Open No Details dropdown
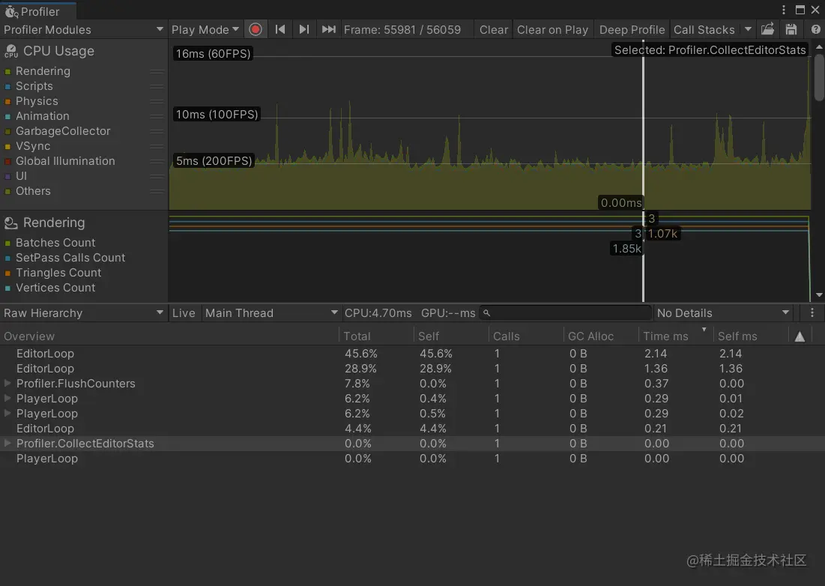825x586 pixels. click(723, 313)
